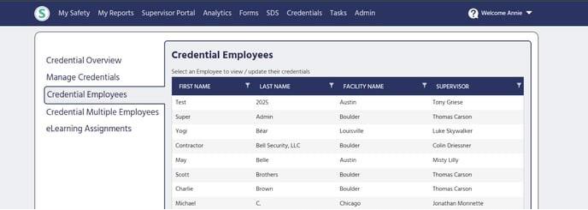Sort by LAST NAME column header

[275, 87]
